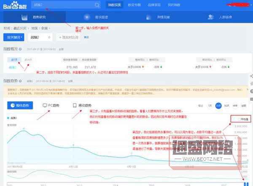Expand the blue 按关键词 dropdown button

14,37
